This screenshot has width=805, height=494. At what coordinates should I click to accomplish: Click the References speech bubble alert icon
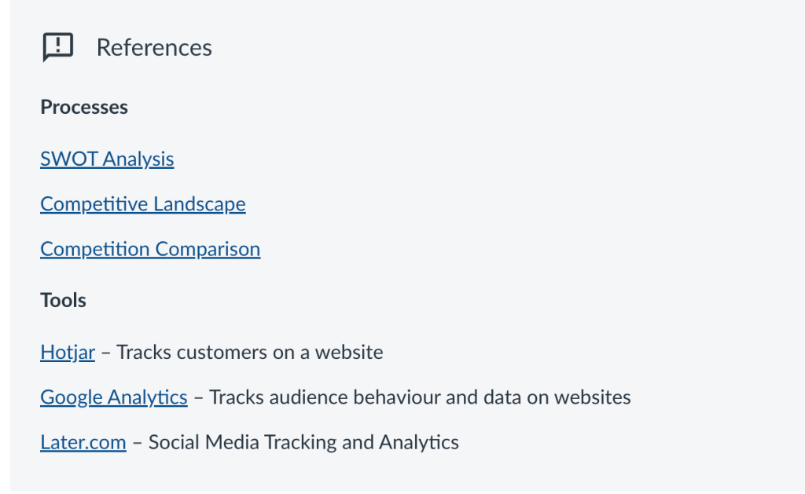click(57, 47)
